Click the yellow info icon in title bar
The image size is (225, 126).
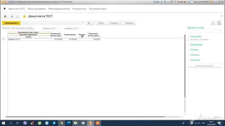coord(211,2)
